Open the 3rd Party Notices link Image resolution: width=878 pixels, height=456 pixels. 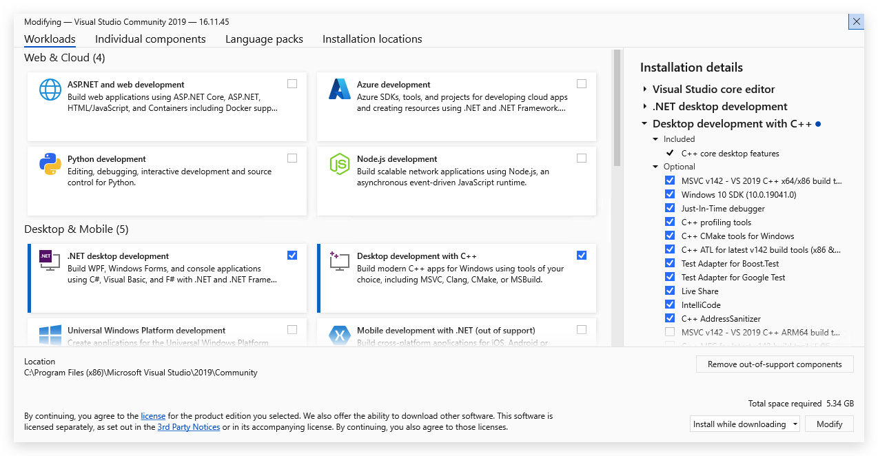pos(189,427)
